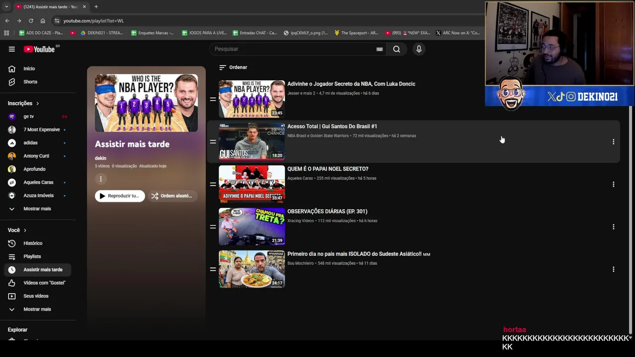Image resolution: width=635 pixels, height=357 pixels.
Task: Open the playlist three-dot options menu
Action: tap(101, 179)
